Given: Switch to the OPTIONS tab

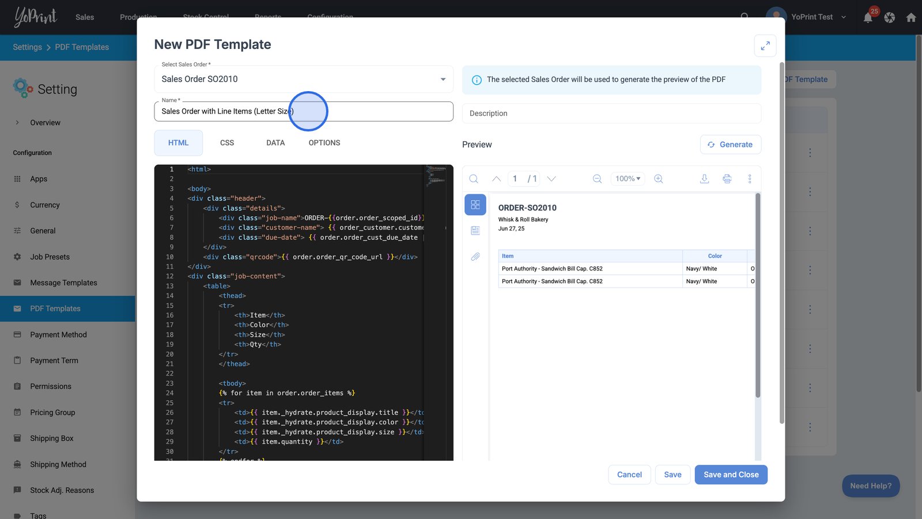Looking at the screenshot, I should tap(324, 143).
